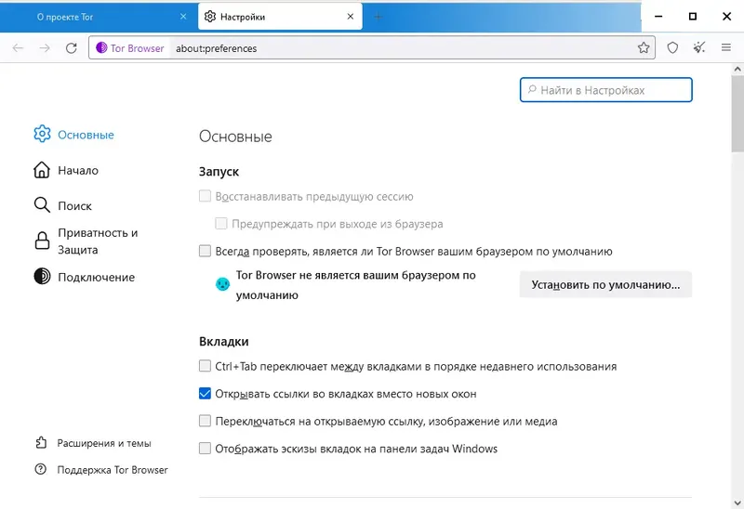Click the Найти в Настройках search field
The height and width of the screenshot is (509, 744).
pyautogui.click(x=606, y=90)
